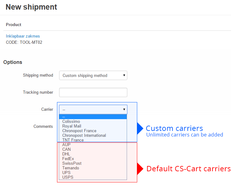Viewport: 232px width, 188px height.
Task: Click the blue Custom carriers arrow marker
Action: (140, 128)
